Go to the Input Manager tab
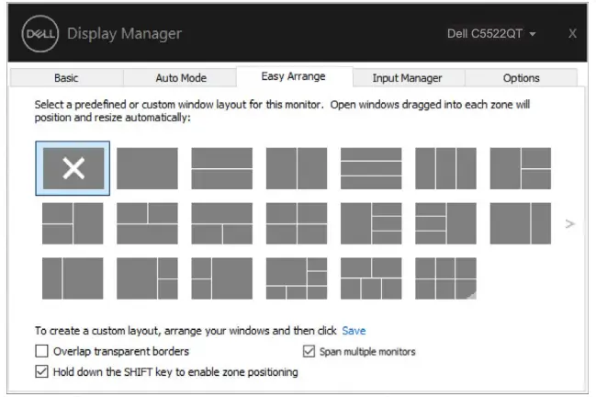 [407, 78]
